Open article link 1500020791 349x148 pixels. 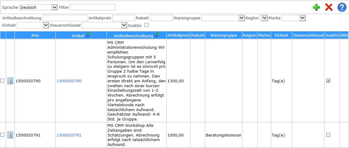pos(69,135)
